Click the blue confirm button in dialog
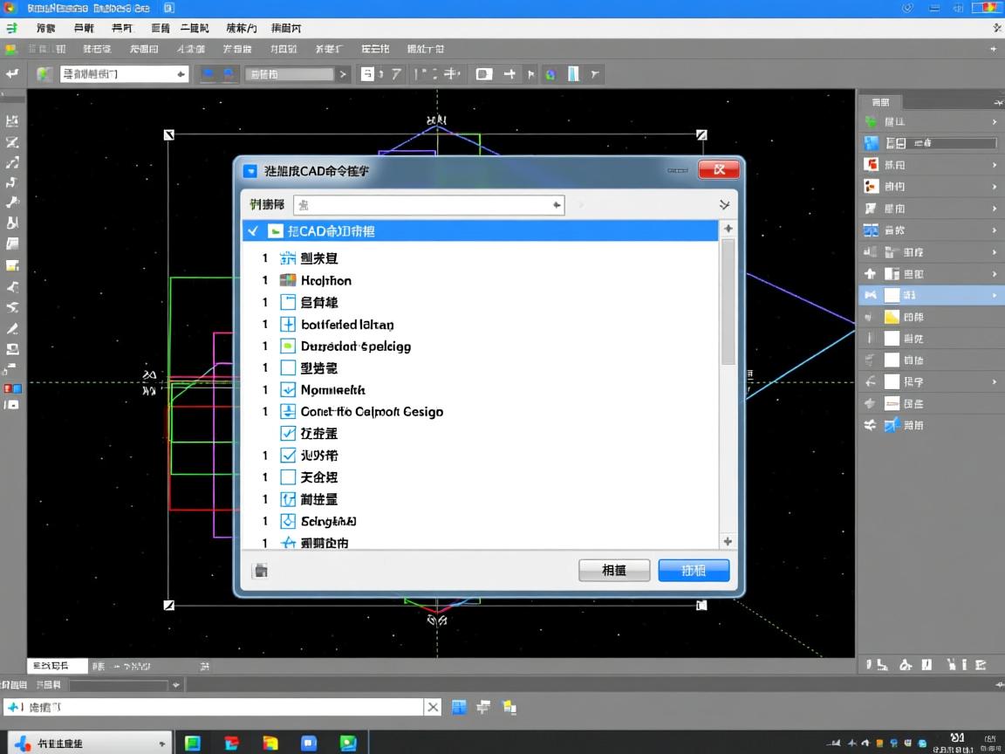 pos(694,570)
